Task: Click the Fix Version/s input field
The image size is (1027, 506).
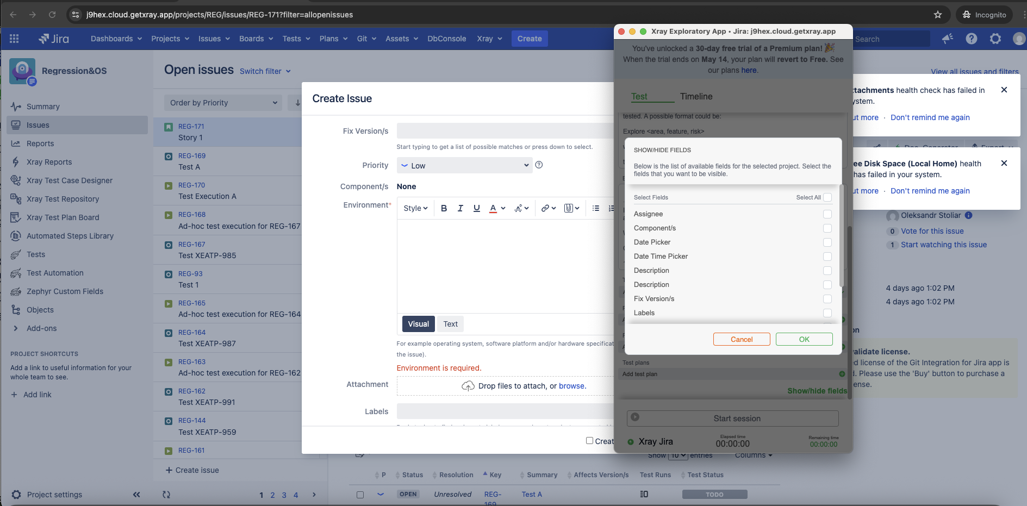Action: pyautogui.click(x=506, y=131)
